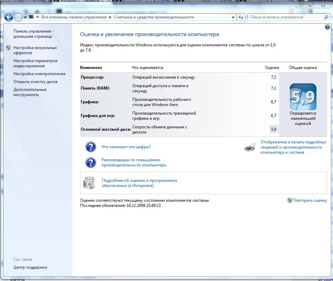Open "Панель управления - домашняя страница"
Screen dimensions: 333x281
(x=33, y=34)
